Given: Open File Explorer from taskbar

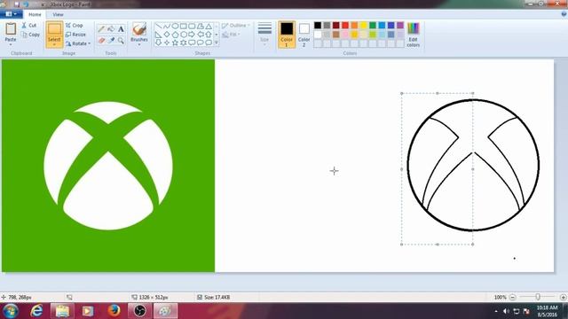Looking at the screenshot, I should click(x=62, y=311).
